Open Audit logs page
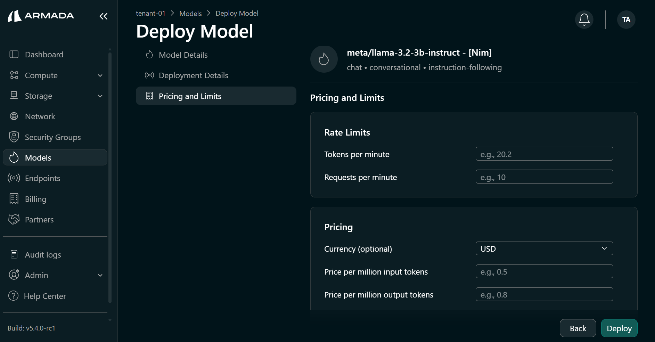 point(55,255)
